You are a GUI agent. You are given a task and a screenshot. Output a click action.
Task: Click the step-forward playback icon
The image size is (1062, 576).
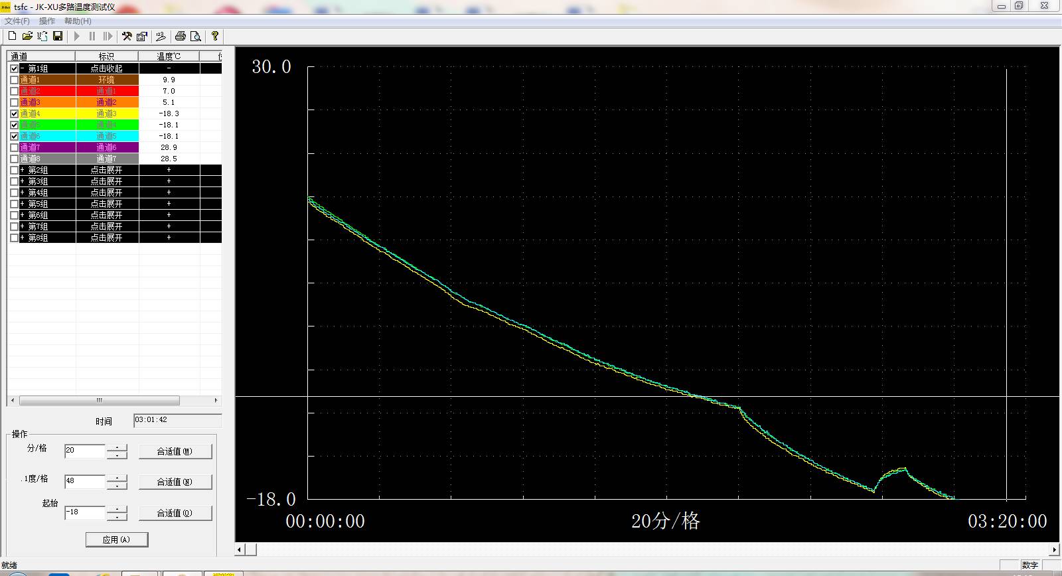pyautogui.click(x=108, y=36)
